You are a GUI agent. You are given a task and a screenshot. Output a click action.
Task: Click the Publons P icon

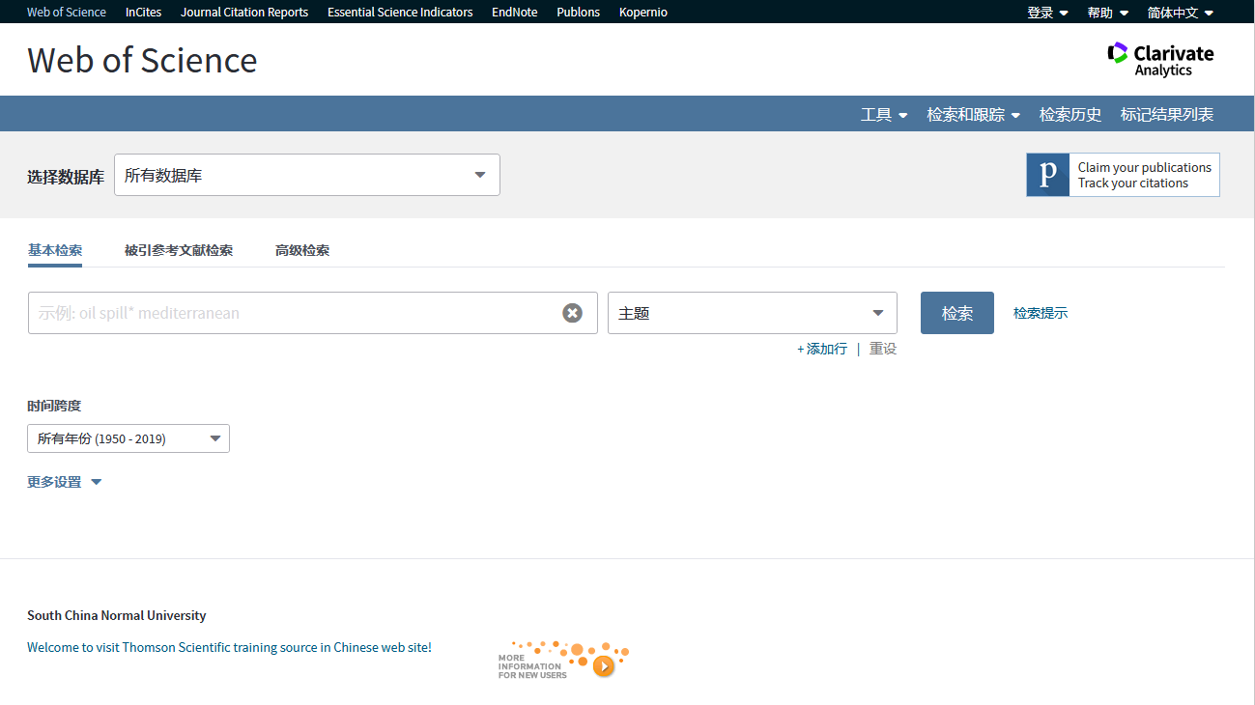[x=1048, y=175]
